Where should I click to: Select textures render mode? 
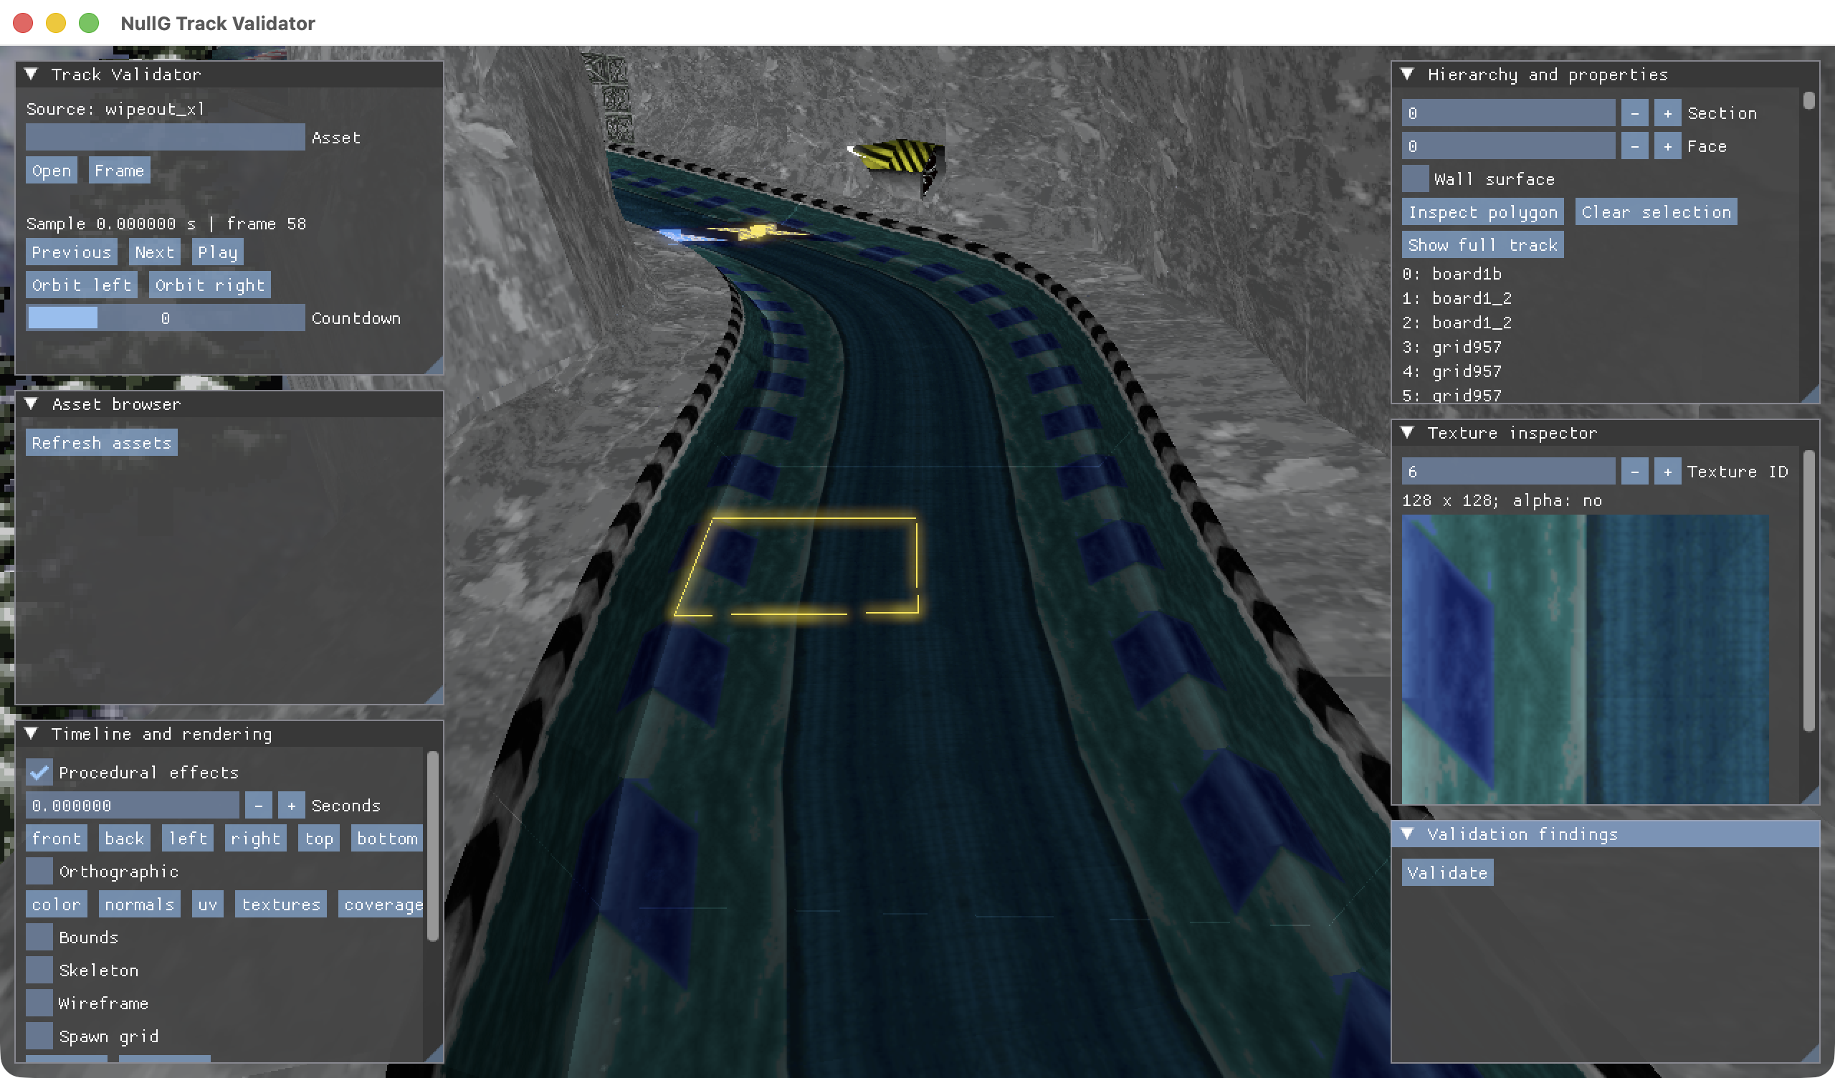[281, 905]
